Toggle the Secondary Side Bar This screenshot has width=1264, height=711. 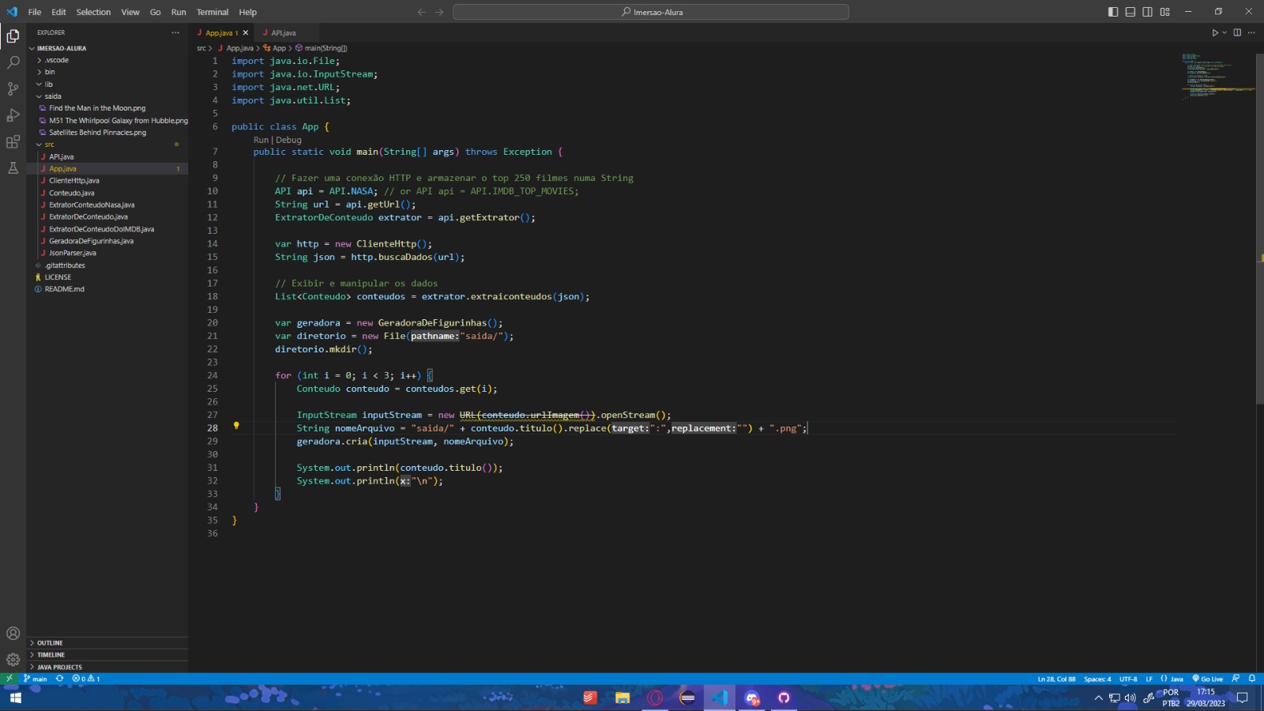click(x=1147, y=12)
